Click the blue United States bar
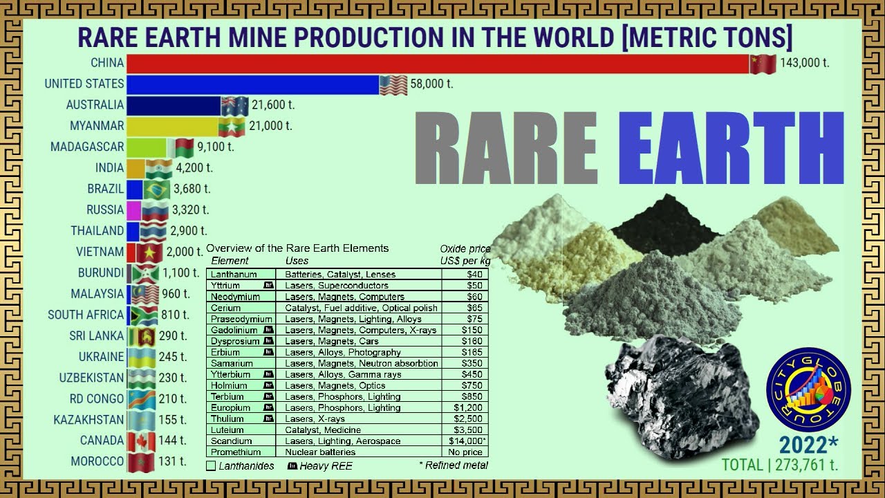885x498 pixels. click(252, 84)
